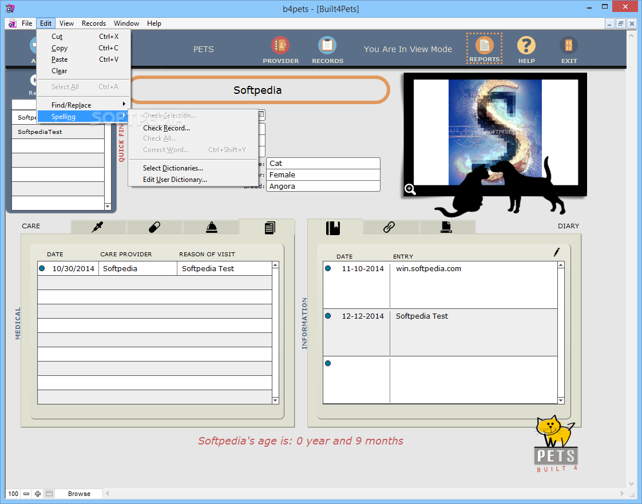The image size is (642, 504).
Task: Zoom the pet photo with magnifier icon
Action: point(410,189)
